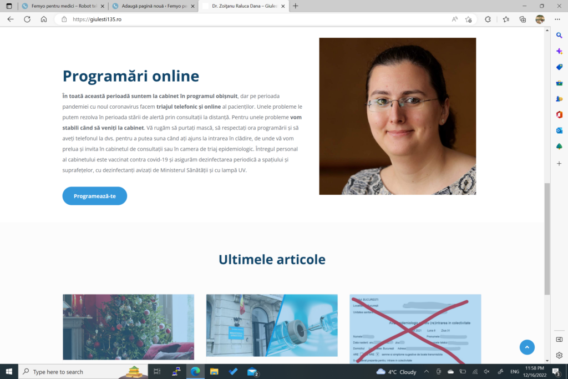
Task: Click the scroll-to-top round button
Action: (x=527, y=347)
